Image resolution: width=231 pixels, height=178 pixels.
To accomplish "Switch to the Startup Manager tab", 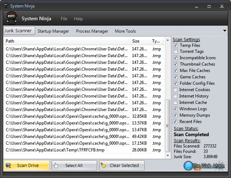I will (x=53, y=31).
